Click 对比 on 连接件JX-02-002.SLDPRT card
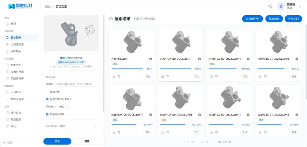307x147 pixels. point(245,132)
